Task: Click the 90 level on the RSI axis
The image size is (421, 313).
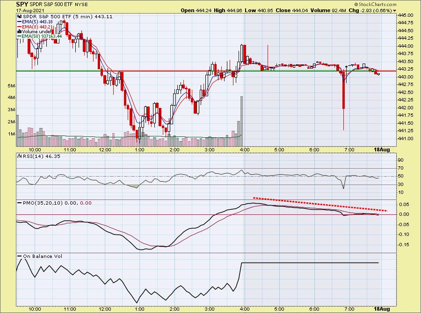Action: (401, 160)
